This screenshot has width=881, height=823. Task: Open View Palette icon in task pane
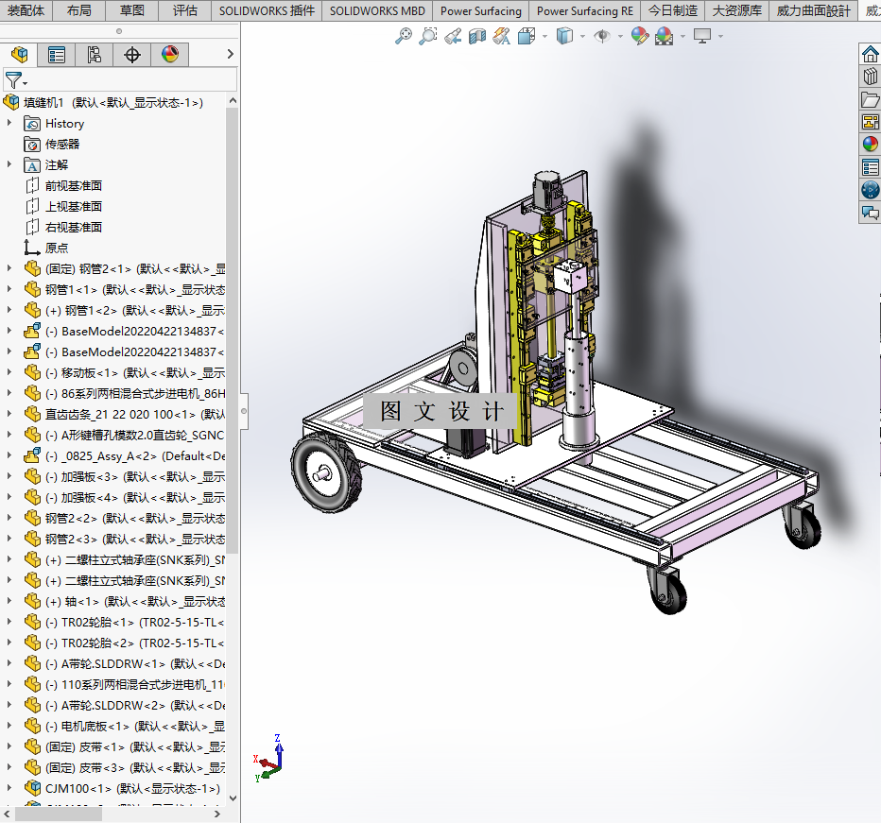click(870, 121)
